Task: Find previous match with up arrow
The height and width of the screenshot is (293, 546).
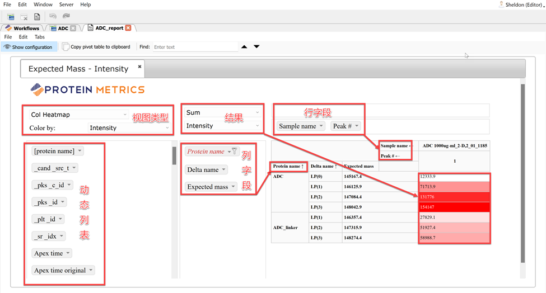Action: (x=245, y=46)
